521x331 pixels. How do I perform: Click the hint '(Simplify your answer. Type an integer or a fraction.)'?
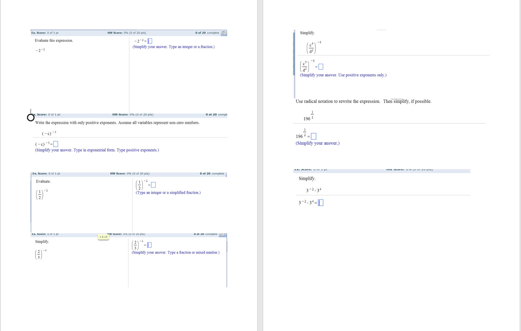[x=173, y=47]
